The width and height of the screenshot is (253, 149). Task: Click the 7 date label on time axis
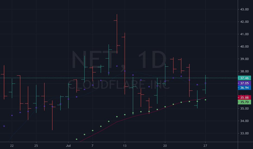(x=93, y=146)
